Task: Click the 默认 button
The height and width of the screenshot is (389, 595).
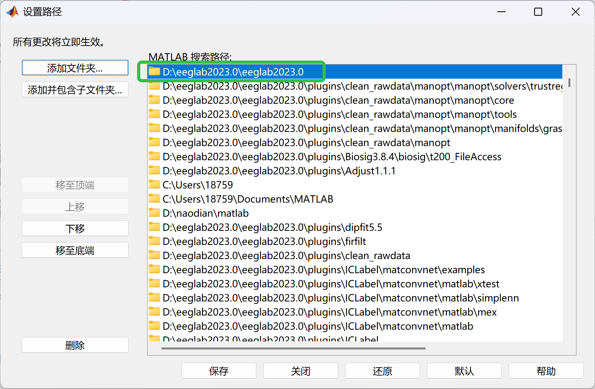Action: click(464, 371)
